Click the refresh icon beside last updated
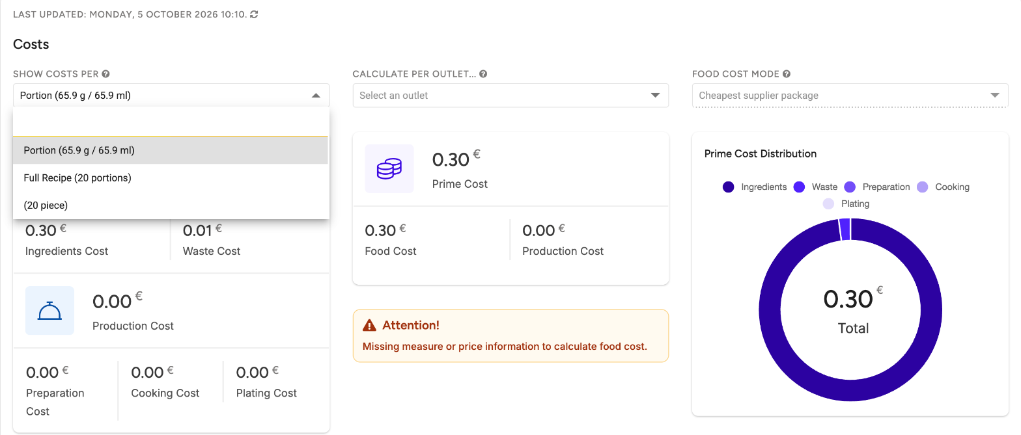The width and height of the screenshot is (1021, 435). [x=254, y=14]
